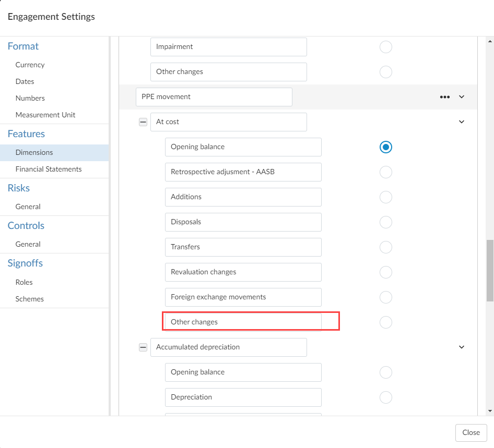Open the Currency settings page
The width and height of the screenshot is (494, 448).
click(x=30, y=65)
